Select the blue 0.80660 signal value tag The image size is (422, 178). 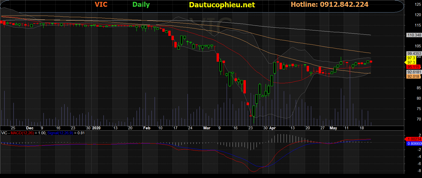414,143
